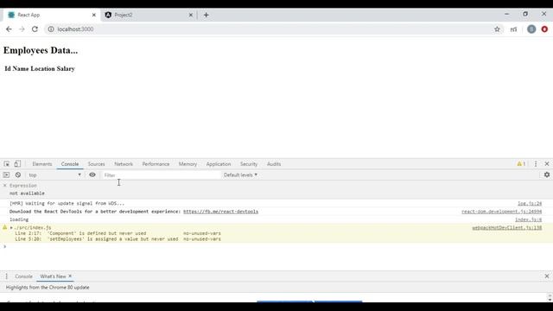This screenshot has height=311, width=553.
Task: Open the react-dom.development.js source link
Action: pos(501,212)
